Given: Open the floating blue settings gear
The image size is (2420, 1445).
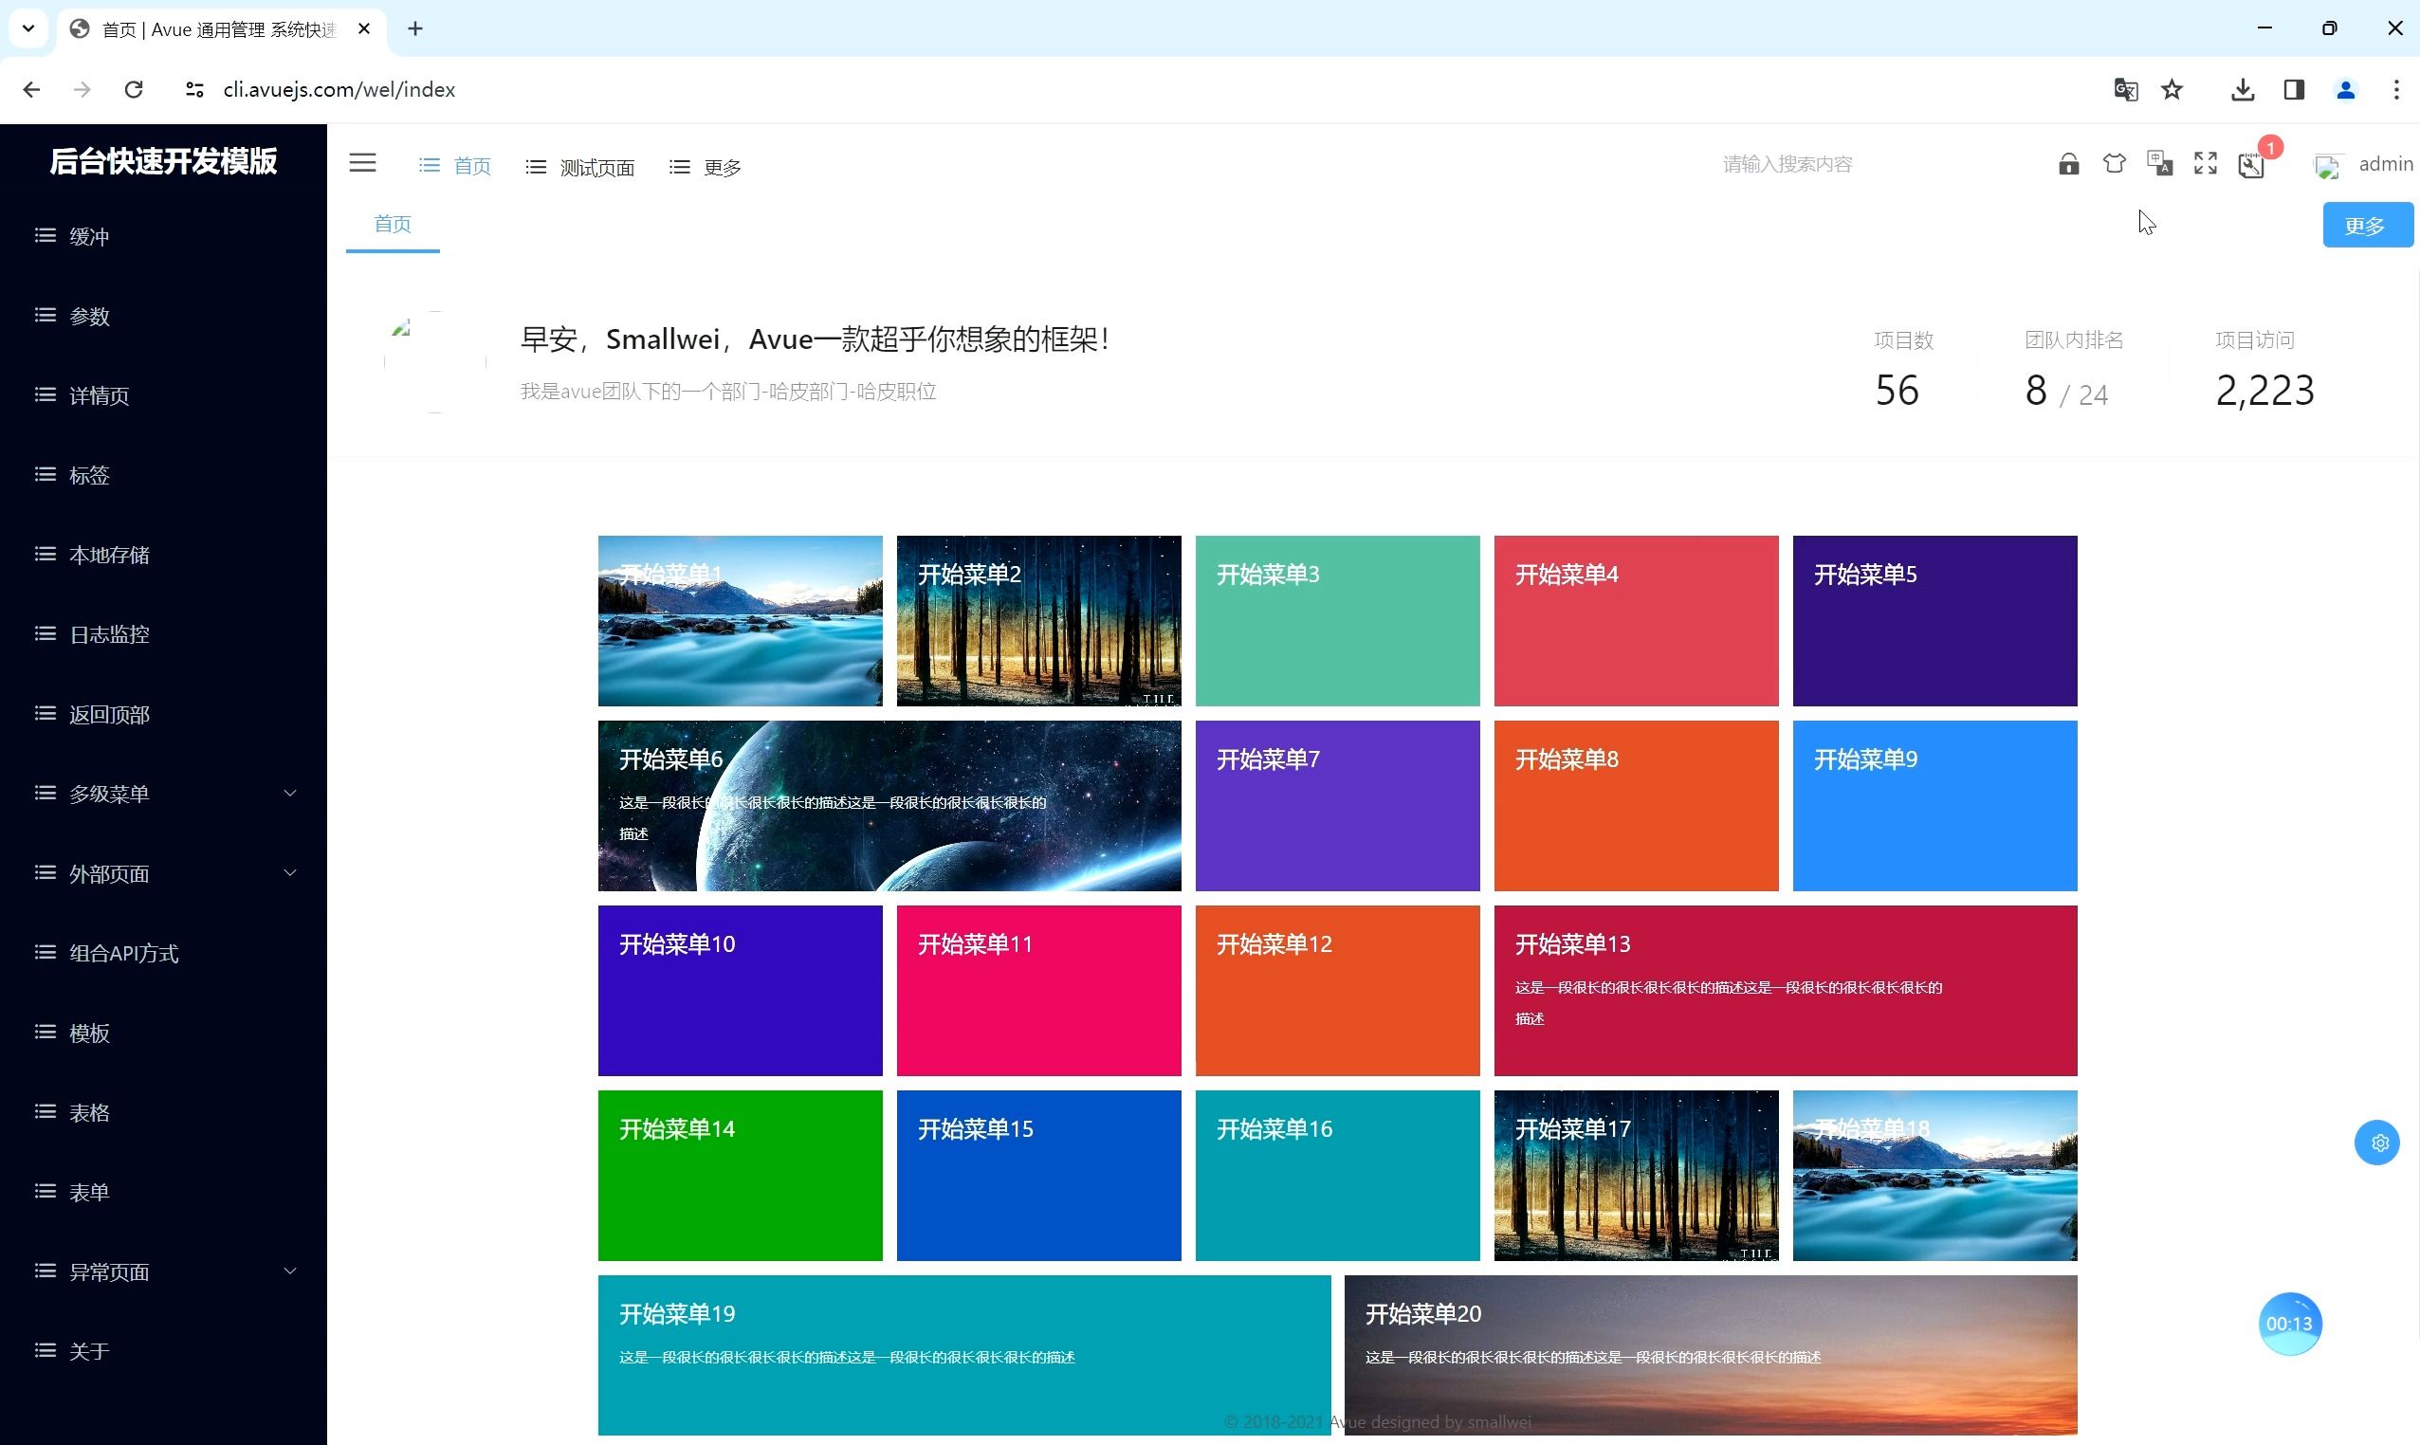Looking at the screenshot, I should pos(2377,1143).
